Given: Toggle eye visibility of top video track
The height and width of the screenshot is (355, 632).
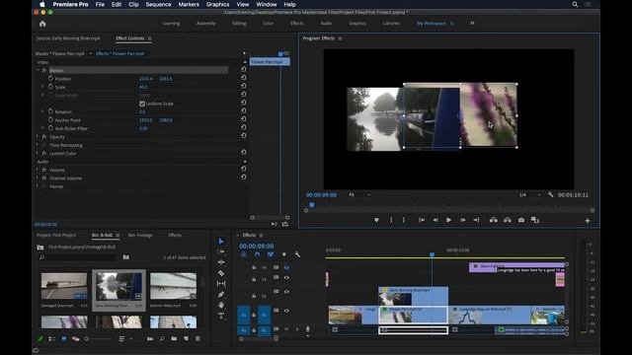Looking at the screenshot, I should point(286,267).
